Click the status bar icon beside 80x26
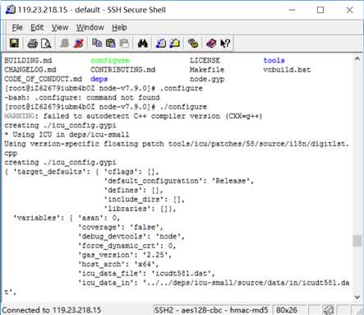Screen dimensions: 364x315 [x=328, y=310]
